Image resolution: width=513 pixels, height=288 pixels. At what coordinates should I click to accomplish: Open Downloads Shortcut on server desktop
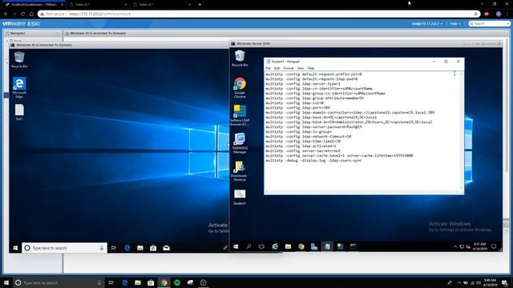point(240,170)
